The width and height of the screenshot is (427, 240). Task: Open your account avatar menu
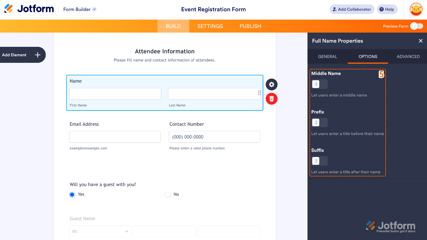tap(416, 9)
